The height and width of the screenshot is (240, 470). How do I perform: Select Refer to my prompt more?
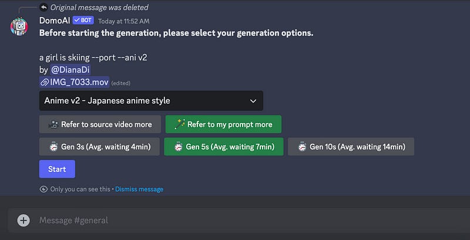tap(223, 124)
